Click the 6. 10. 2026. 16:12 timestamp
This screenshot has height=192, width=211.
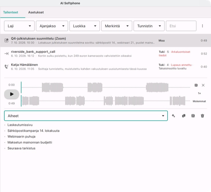click(23, 56)
